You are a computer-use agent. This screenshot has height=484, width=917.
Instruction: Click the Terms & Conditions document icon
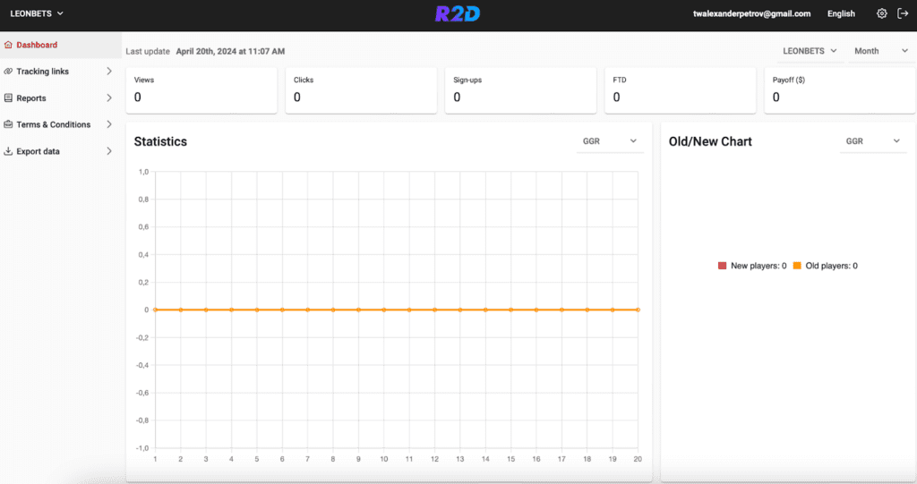(x=8, y=124)
